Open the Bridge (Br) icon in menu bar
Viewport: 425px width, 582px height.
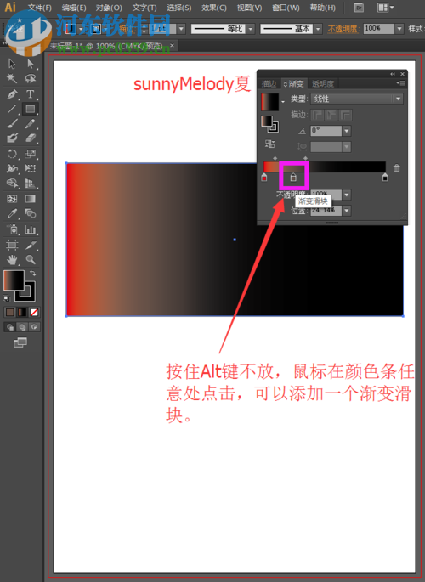[359, 8]
